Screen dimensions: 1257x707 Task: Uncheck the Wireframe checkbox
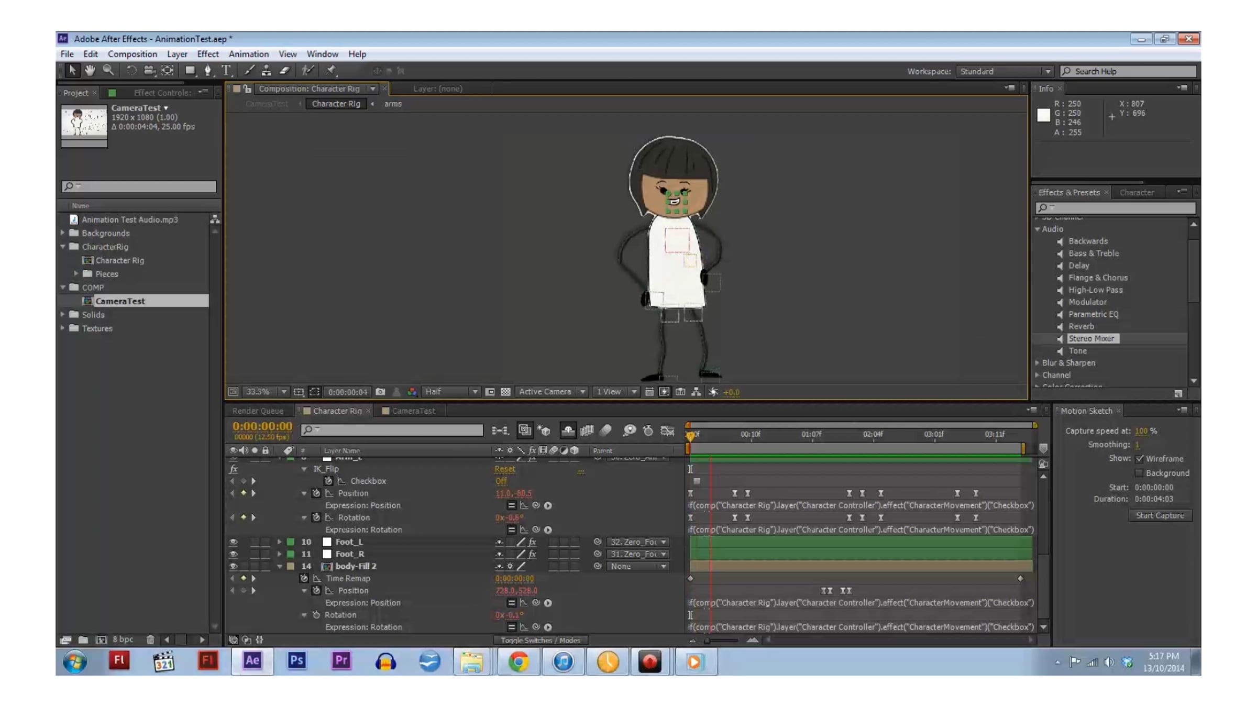point(1139,459)
